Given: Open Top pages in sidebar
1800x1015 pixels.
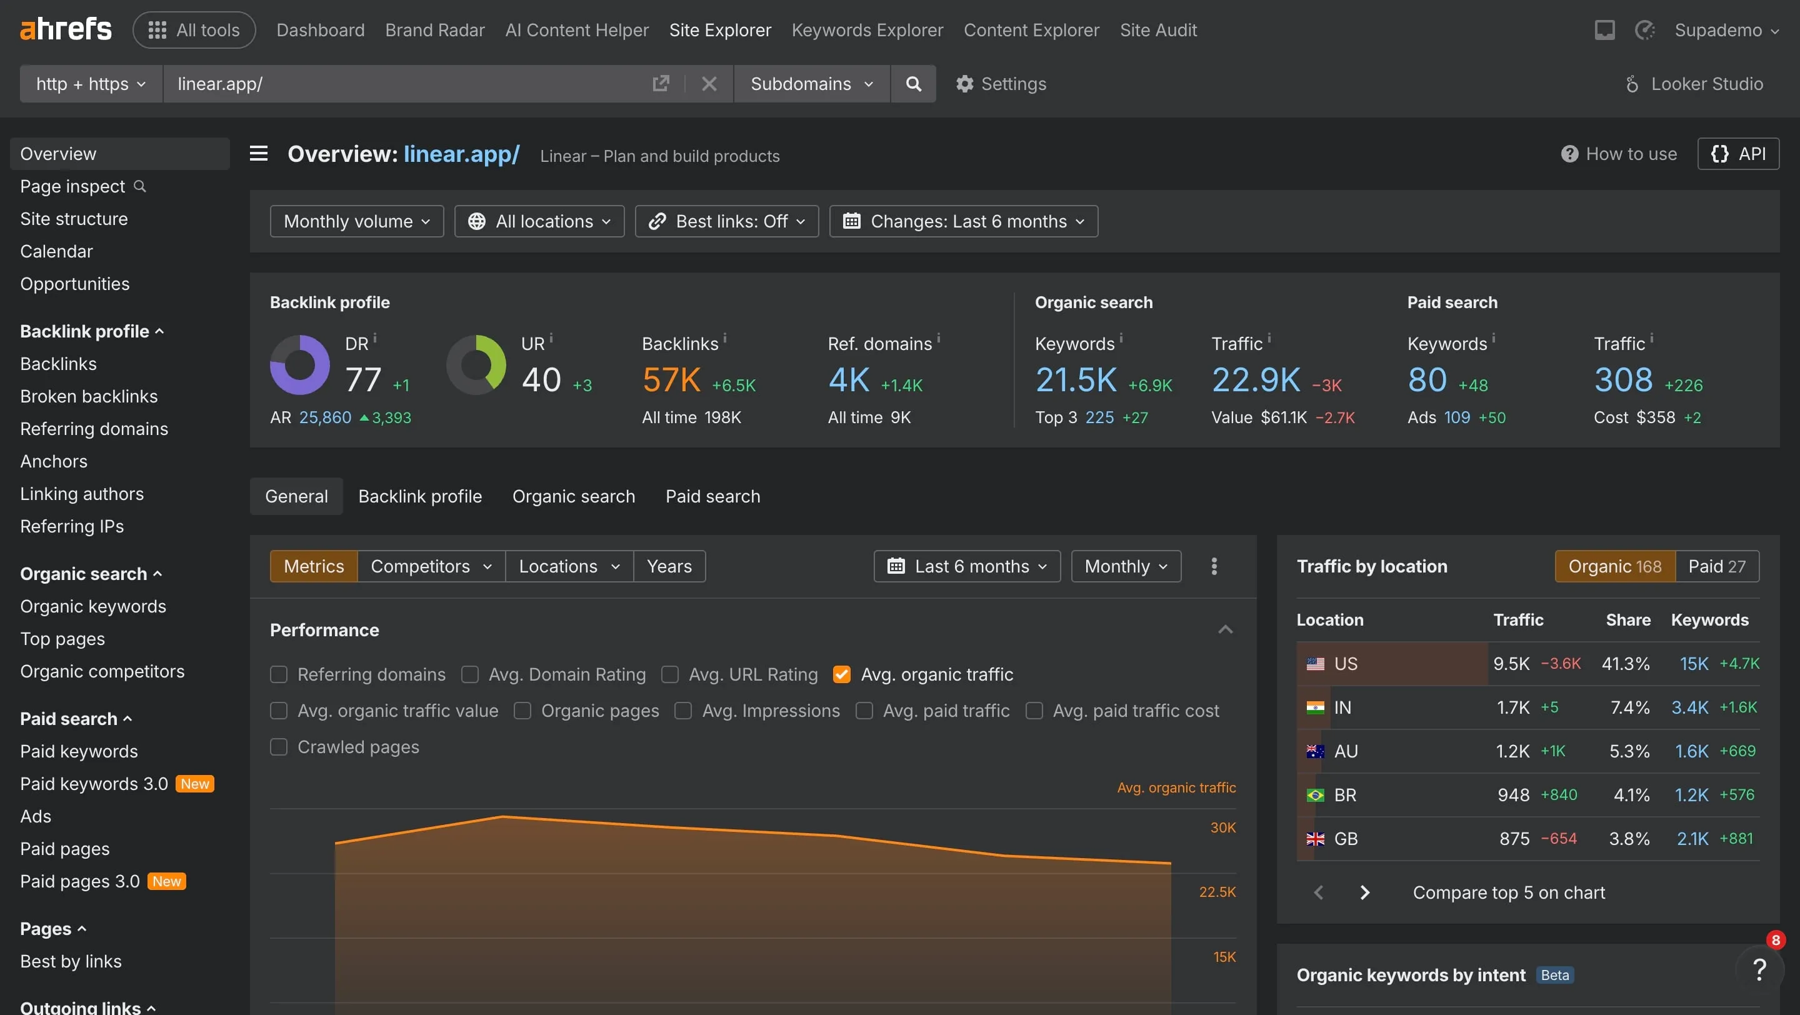Looking at the screenshot, I should 62,639.
